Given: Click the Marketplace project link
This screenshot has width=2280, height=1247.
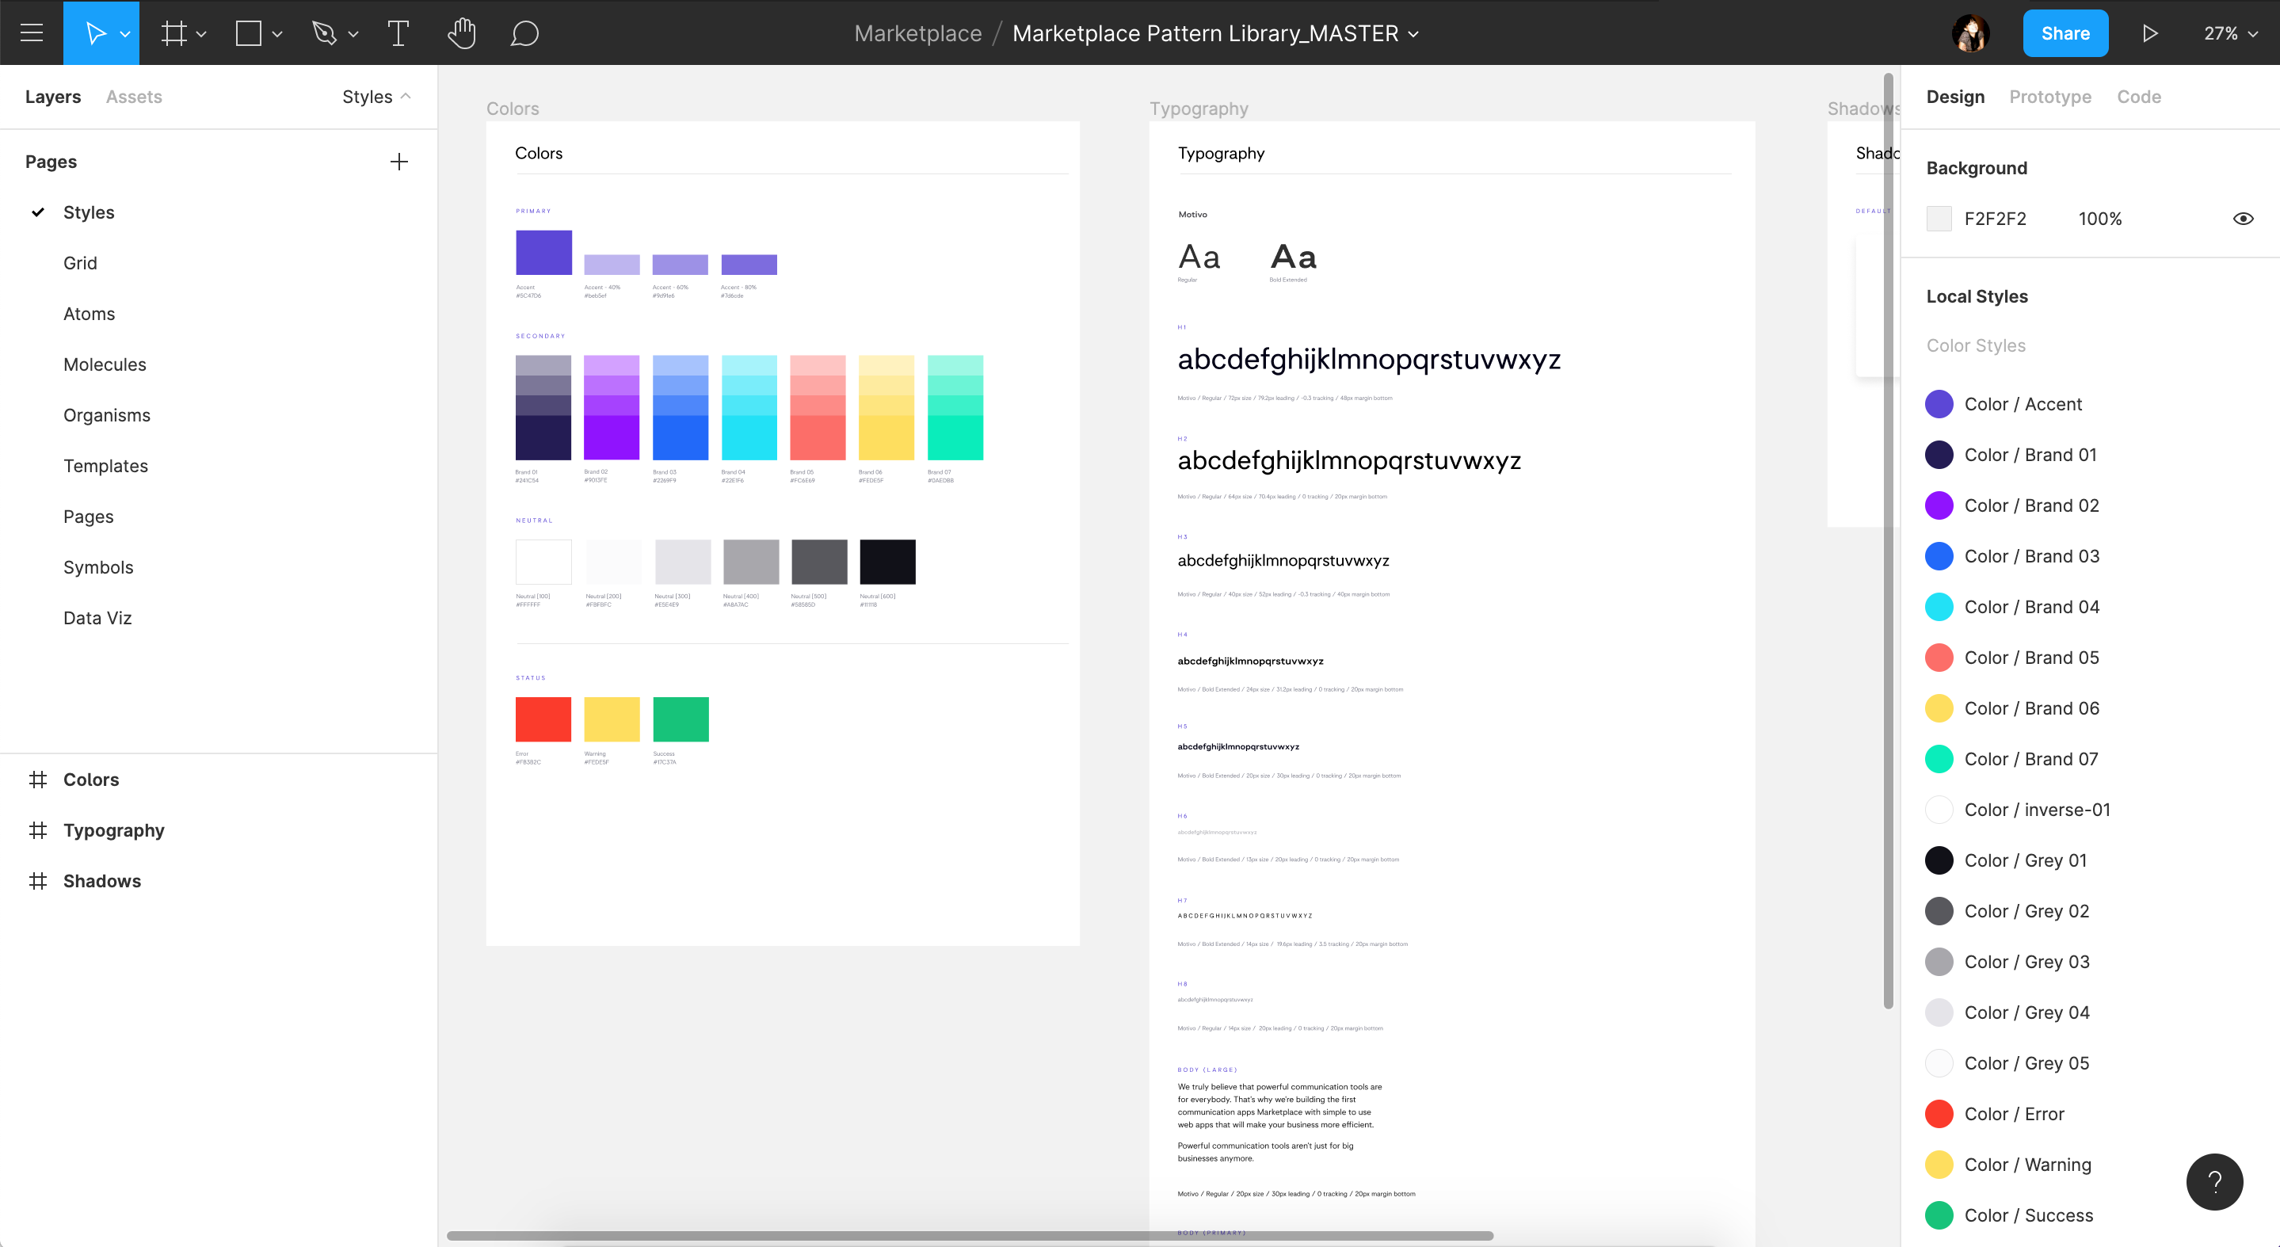Looking at the screenshot, I should point(918,32).
